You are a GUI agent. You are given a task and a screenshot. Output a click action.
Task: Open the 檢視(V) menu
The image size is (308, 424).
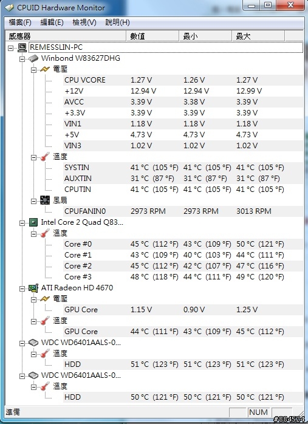pyautogui.click(x=84, y=22)
